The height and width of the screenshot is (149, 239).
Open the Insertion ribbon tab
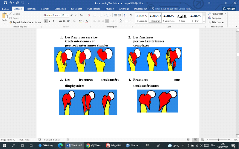tap(31, 9)
